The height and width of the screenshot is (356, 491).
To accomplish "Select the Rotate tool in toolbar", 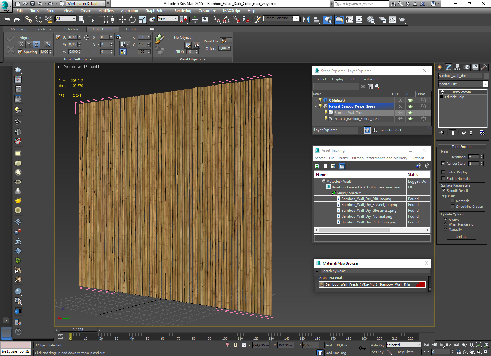I will (132, 20).
